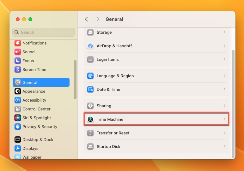Open Date & Time label
The width and height of the screenshot is (244, 171).
108,90
